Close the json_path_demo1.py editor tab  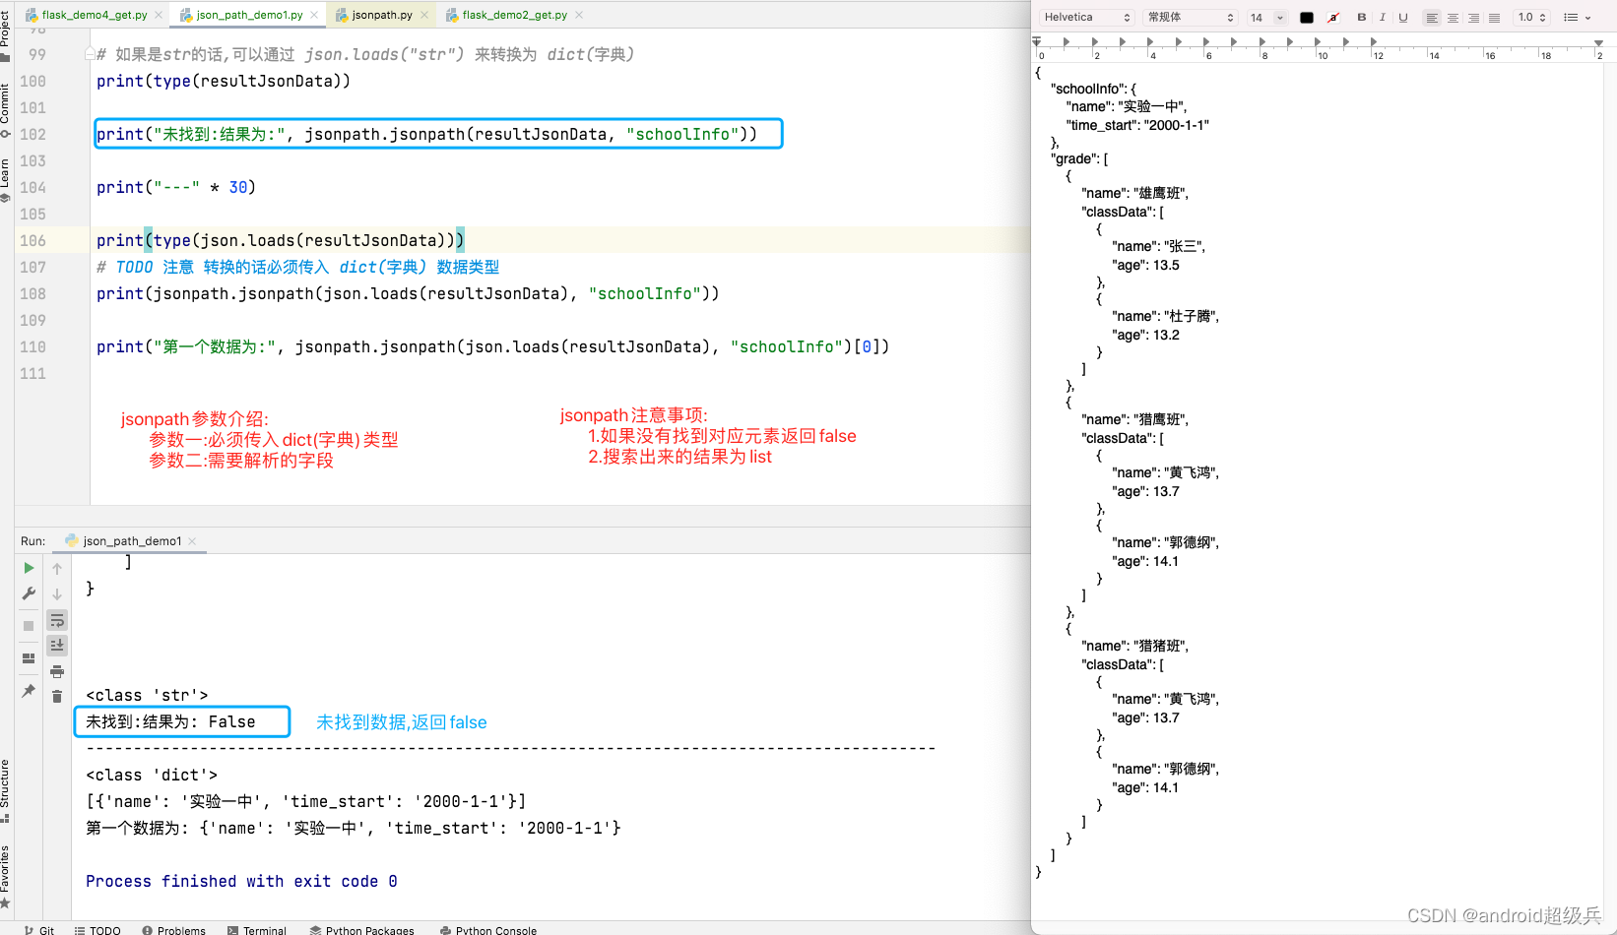(314, 15)
